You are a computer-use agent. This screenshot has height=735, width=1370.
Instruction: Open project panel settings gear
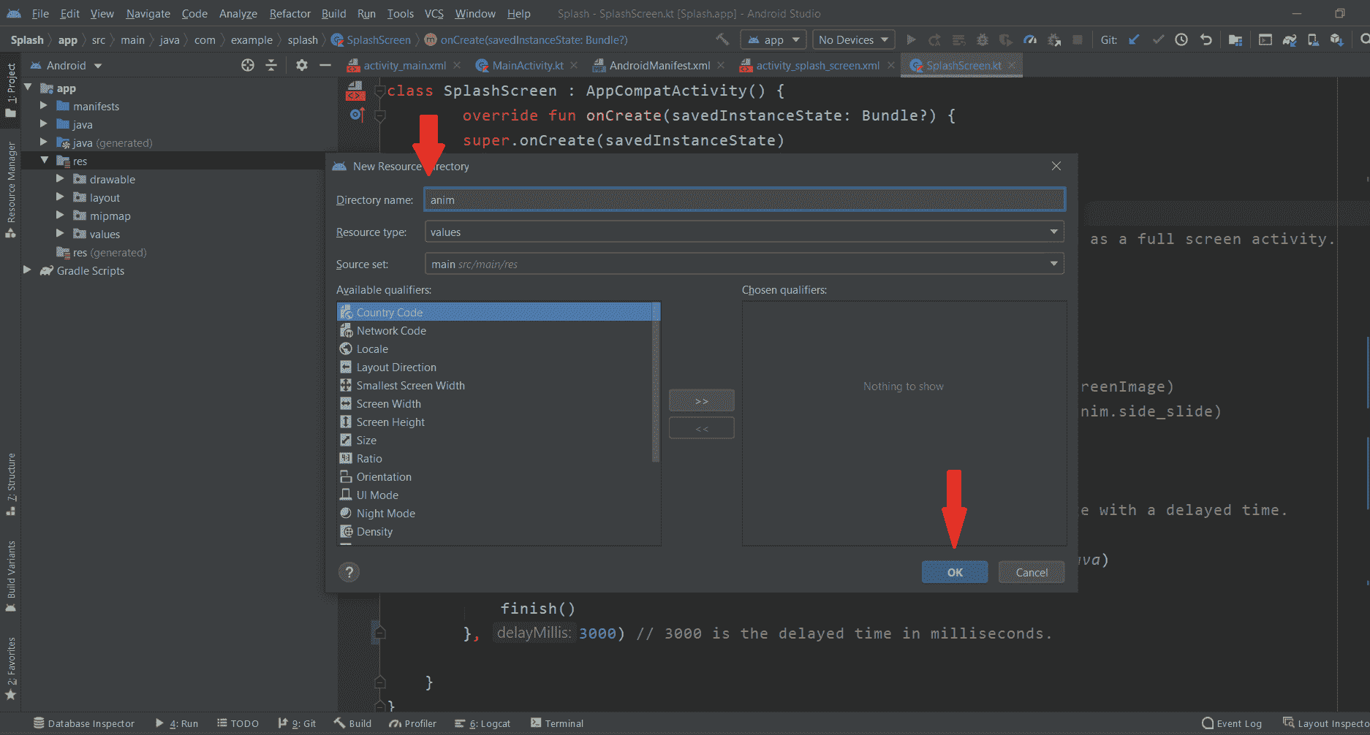point(301,65)
